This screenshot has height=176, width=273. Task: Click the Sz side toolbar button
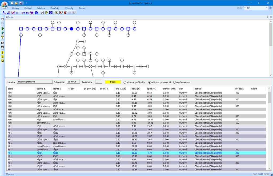[2, 43]
